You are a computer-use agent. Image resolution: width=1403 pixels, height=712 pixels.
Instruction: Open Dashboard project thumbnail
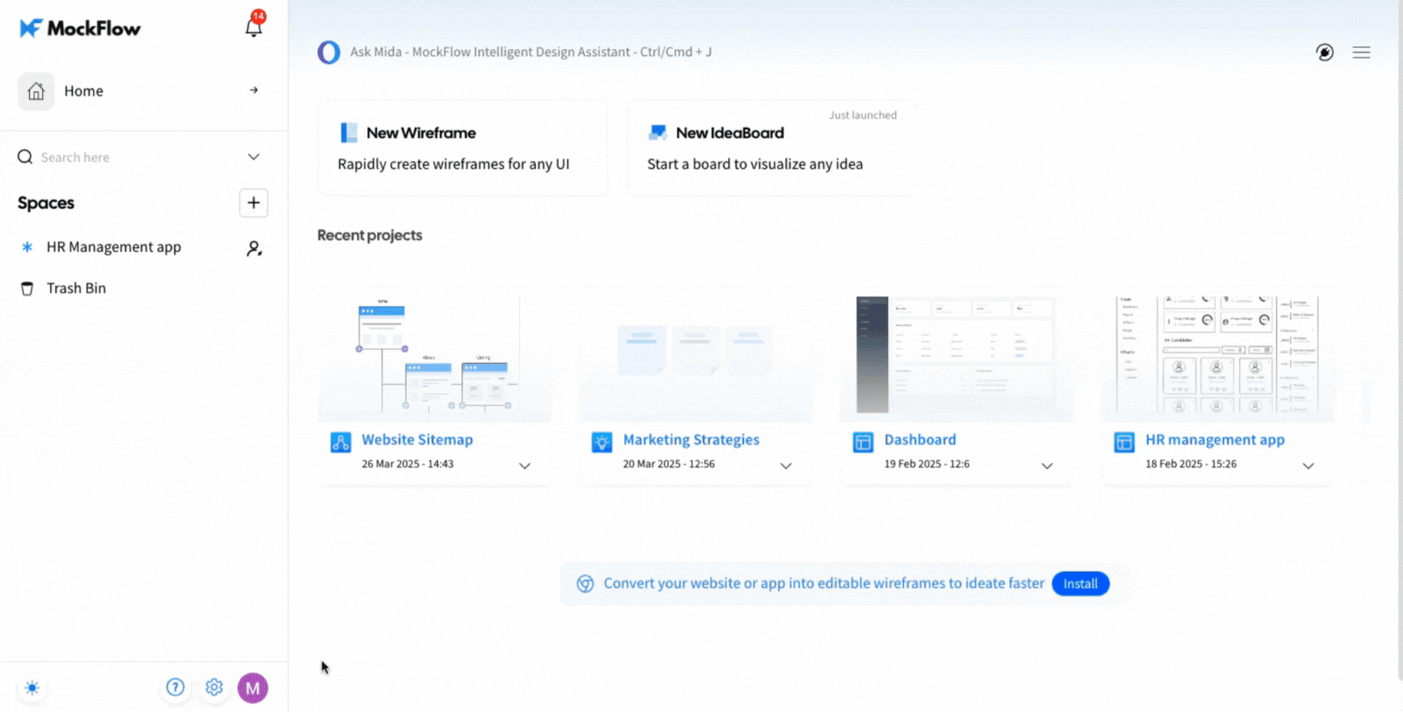[x=957, y=354]
